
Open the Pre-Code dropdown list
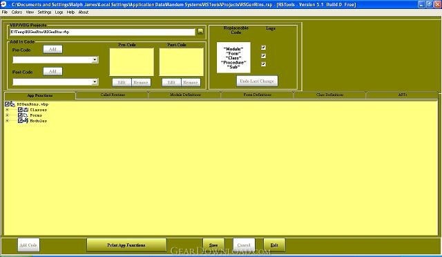click(x=95, y=60)
